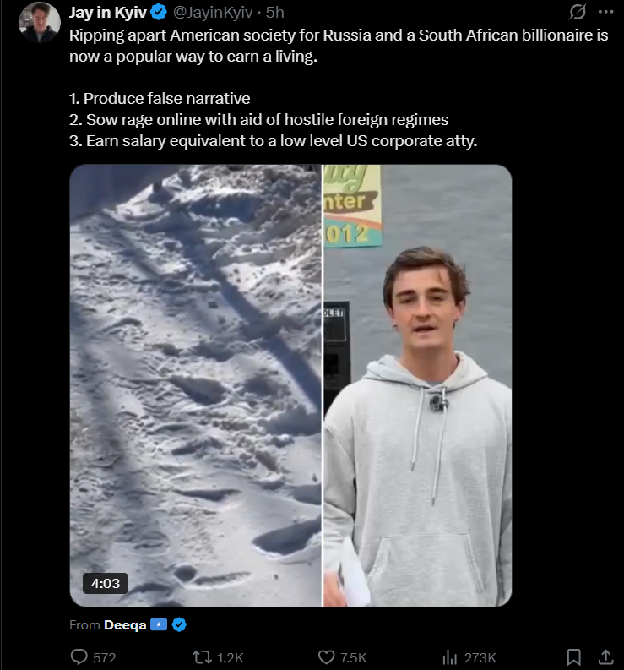Click the verified badge beside Deeqa
Viewport: 624px width, 670px height.
coord(179,624)
